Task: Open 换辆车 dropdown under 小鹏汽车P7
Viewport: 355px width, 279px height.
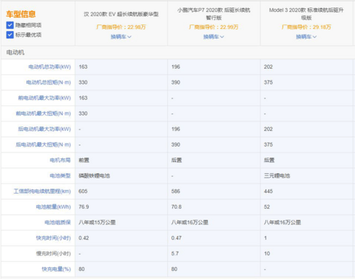Action: coord(214,37)
